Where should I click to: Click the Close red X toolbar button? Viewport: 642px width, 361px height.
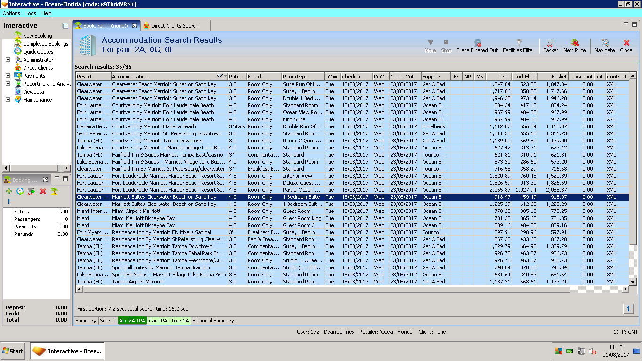pyautogui.click(x=626, y=46)
